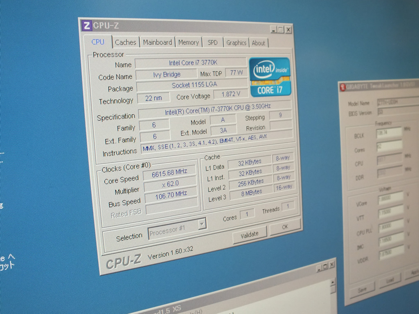Click the Level 3 '16-way' value

(x=284, y=188)
